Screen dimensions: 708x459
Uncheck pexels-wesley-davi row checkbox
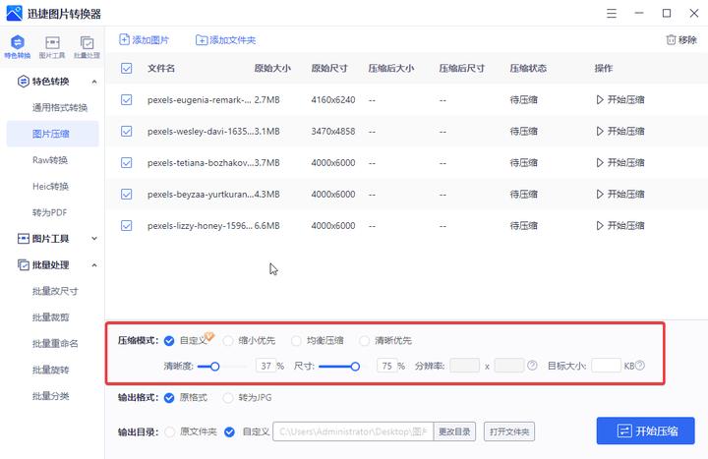[x=127, y=132]
